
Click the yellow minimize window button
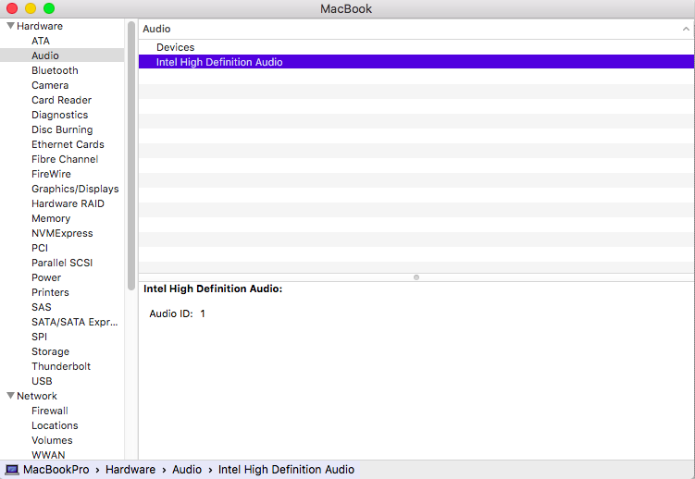31,8
